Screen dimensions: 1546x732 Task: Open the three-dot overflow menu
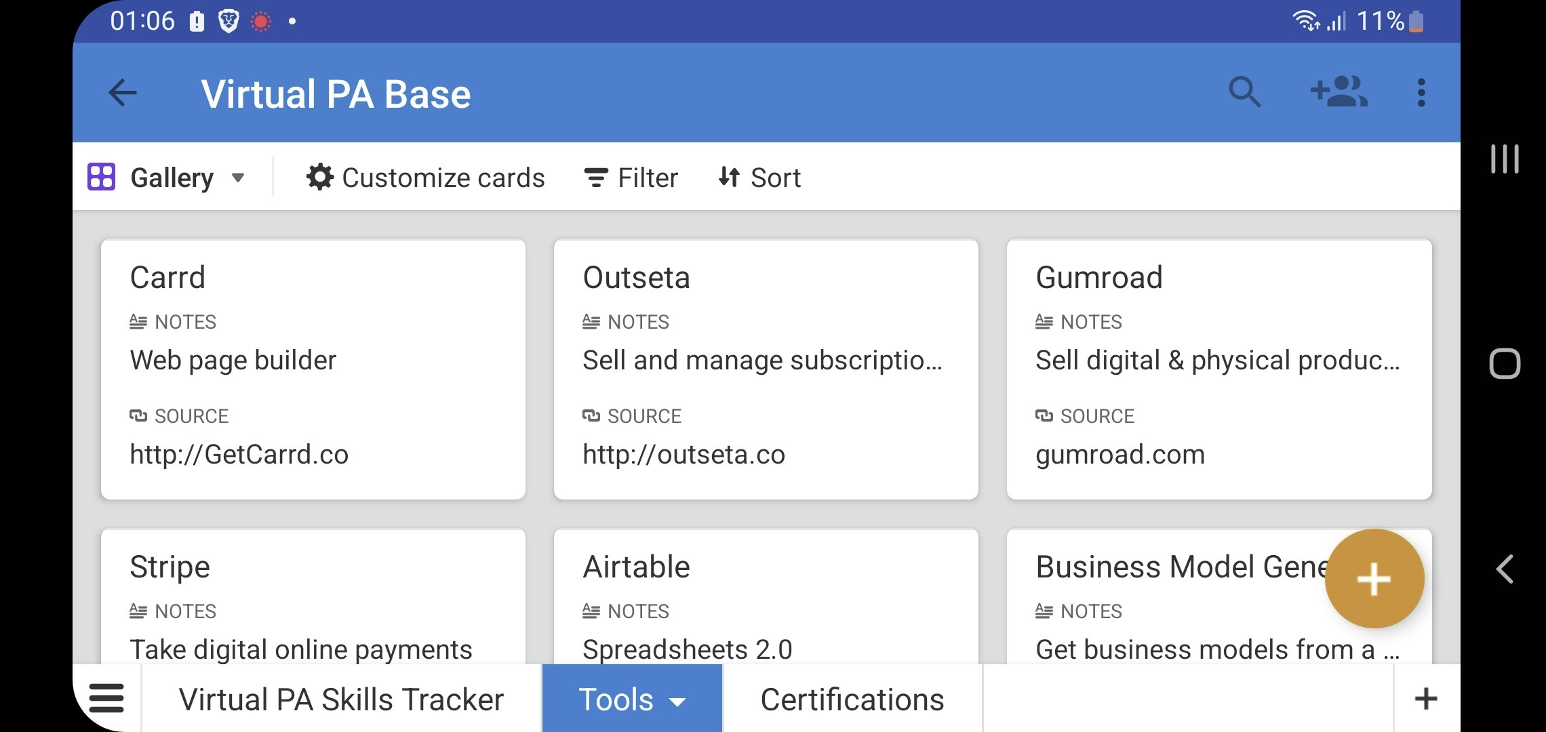coord(1421,92)
